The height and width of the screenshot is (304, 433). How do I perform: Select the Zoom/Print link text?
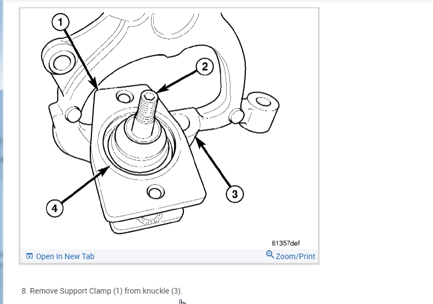pos(295,256)
